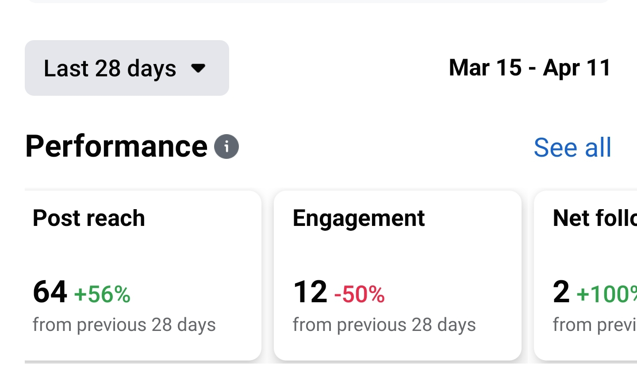637x368 pixels.
Task: Open the partially visible Net followers card
Action: [586, 275]
